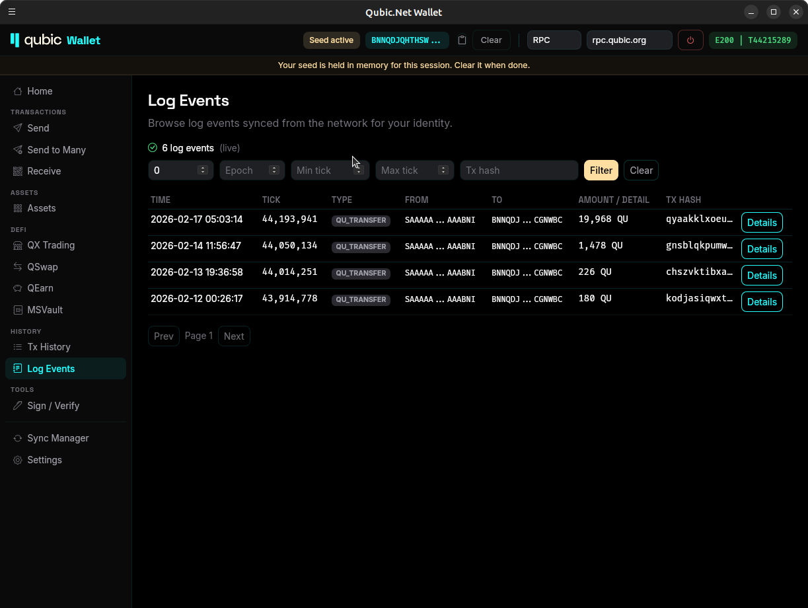Go to the Next page of log events
This screenshot has width=808, height=608.
coord(234,336)
